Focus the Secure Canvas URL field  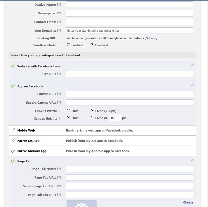click(x=130, y=103)
